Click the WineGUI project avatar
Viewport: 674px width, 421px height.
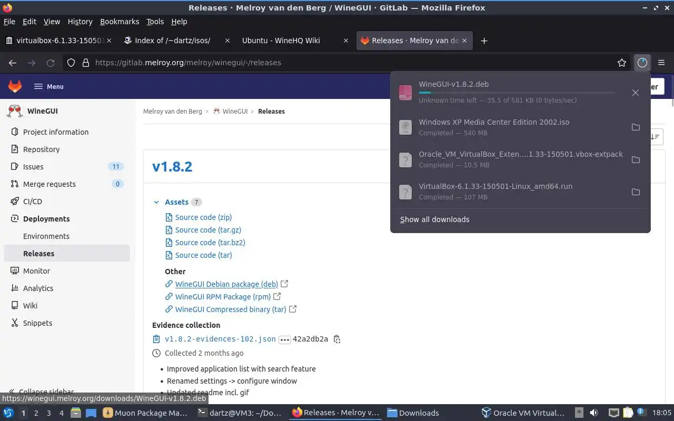click(15, 111)
